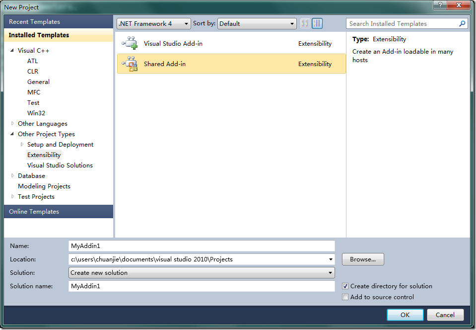Viewport: 476px width, 330px height.
Task: Expand the Database tree node
Action: [12, 175]
